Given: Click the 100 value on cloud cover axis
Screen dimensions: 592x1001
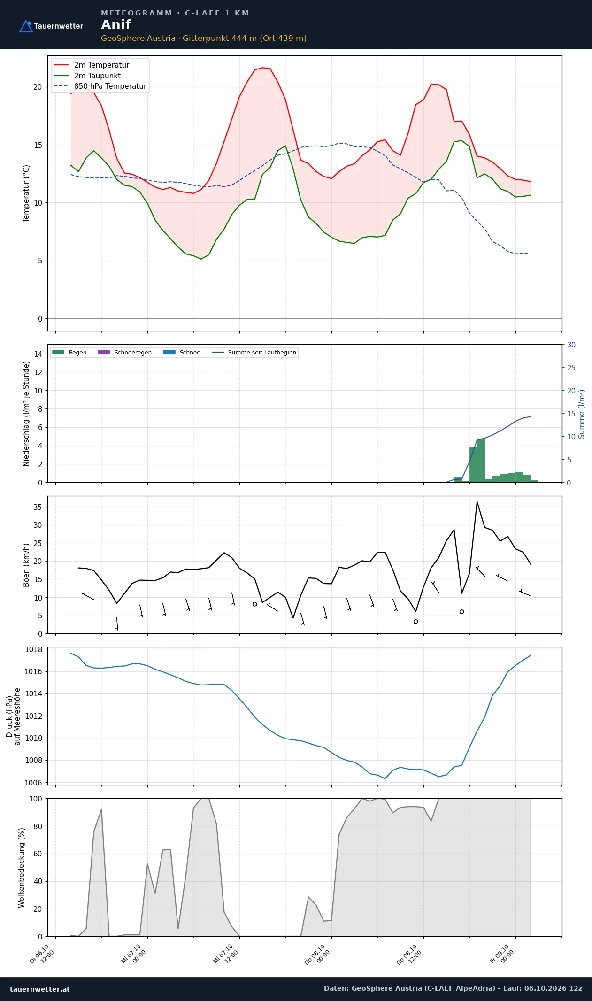Looking at the screenshot, I should click(36, 799).
